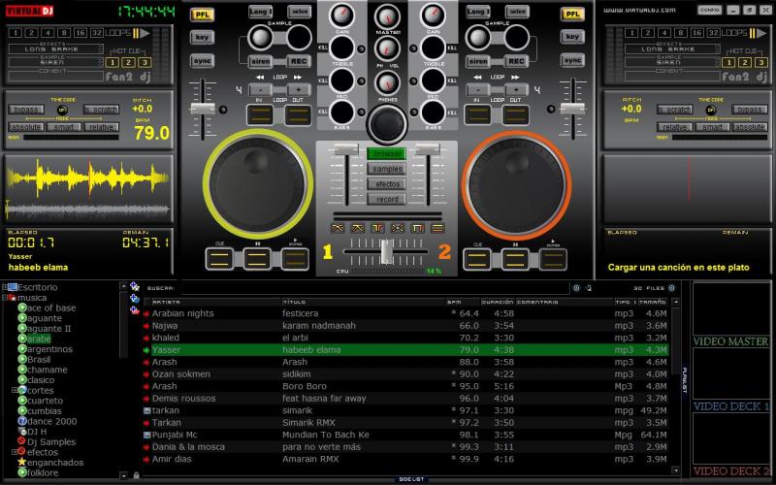776x485 pixels.
Task: Switch to the browser tab
Action: [x=386, y=154]
